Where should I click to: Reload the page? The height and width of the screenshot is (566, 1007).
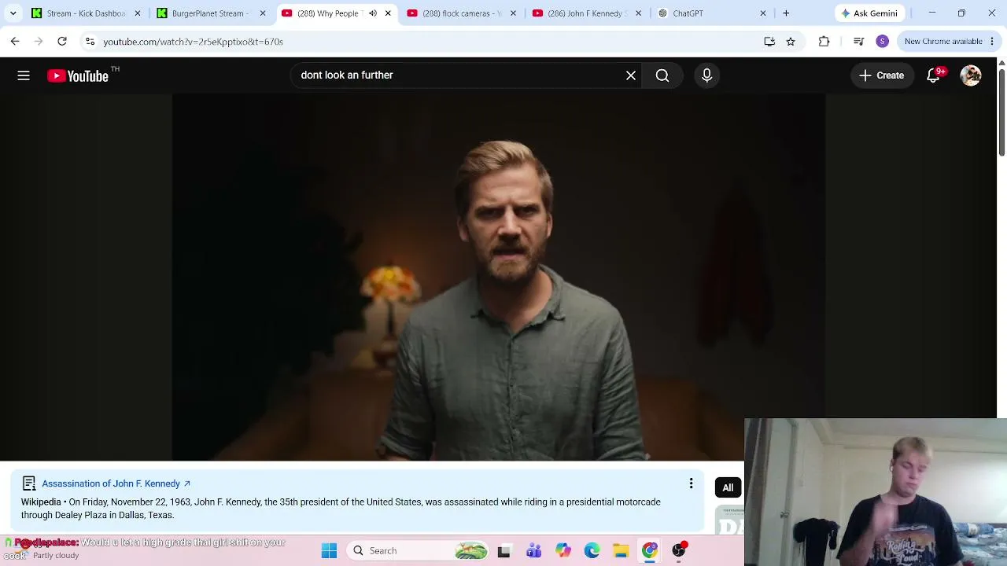click(62, 42)
